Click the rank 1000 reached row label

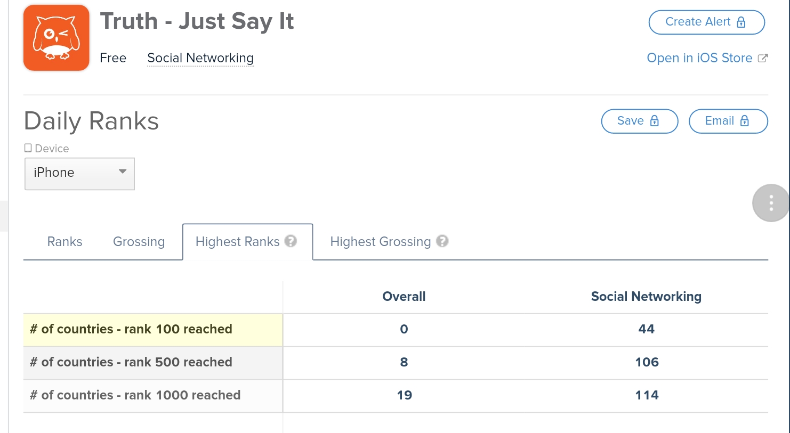(x=135, y=395)
